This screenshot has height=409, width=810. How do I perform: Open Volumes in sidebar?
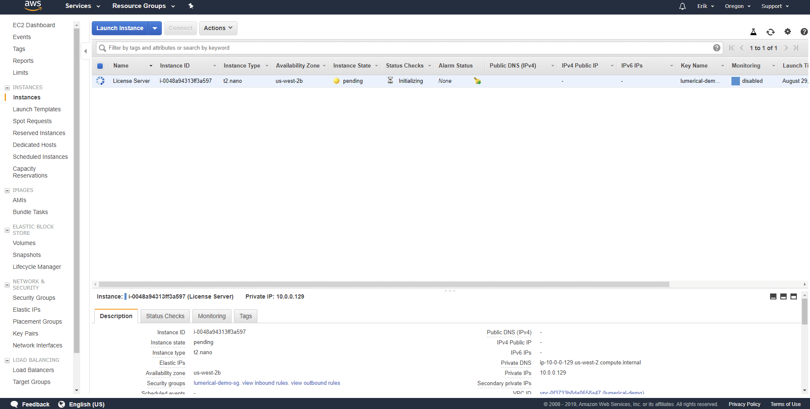24,243
